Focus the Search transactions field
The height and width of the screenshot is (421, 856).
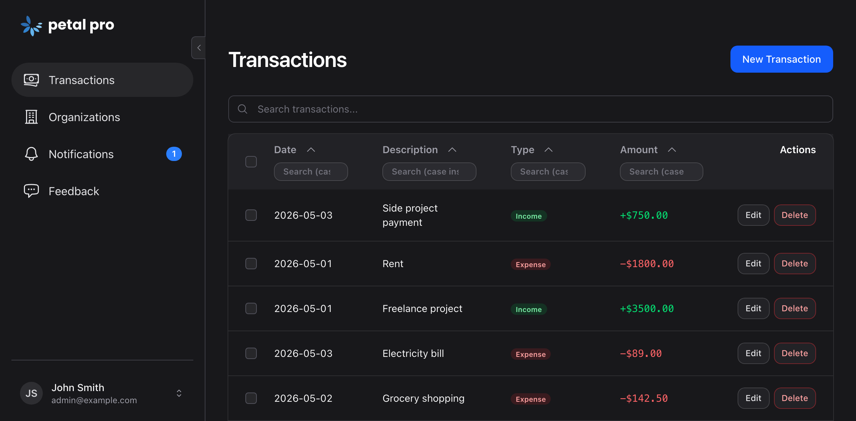(530, 109)
